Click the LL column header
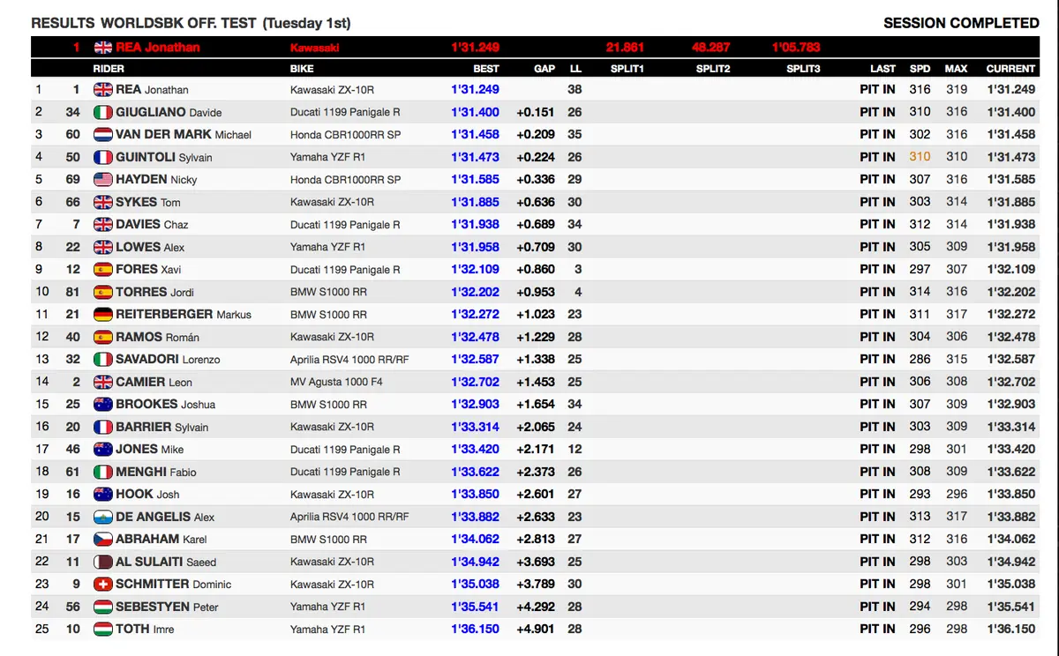The image size is (1059, 656). [575, 69]
